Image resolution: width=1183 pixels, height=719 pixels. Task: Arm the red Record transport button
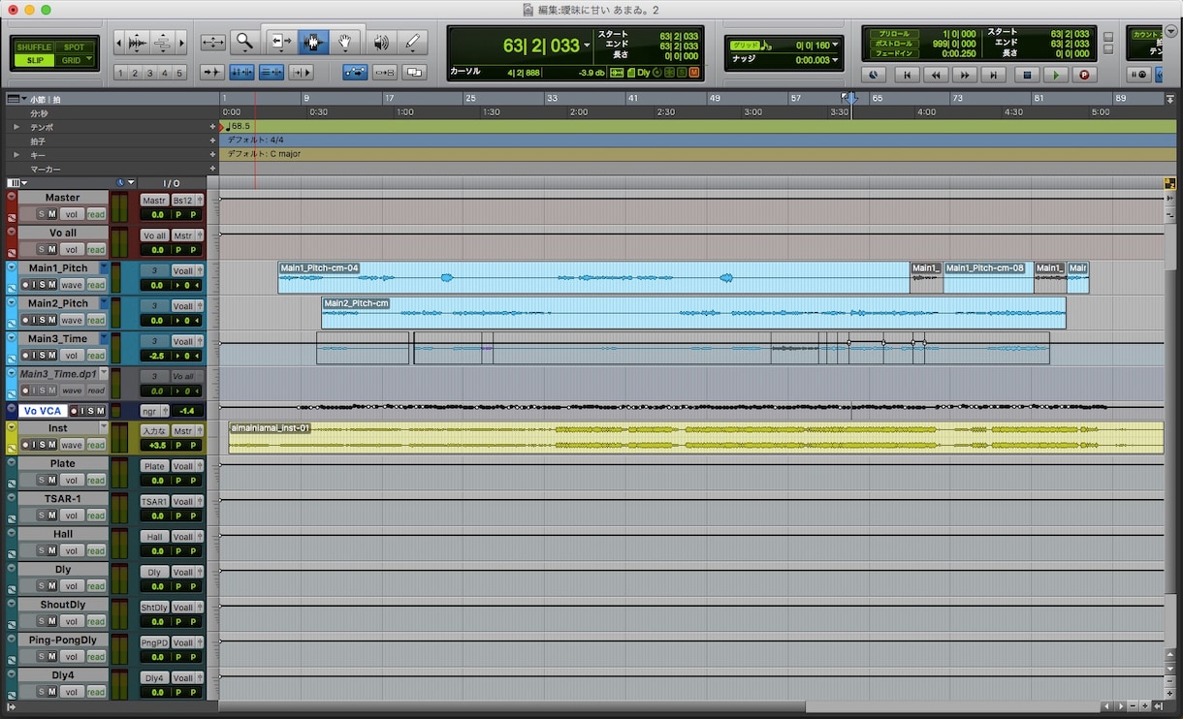1084,74
